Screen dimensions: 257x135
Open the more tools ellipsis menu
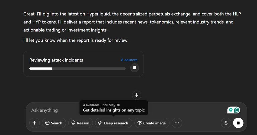coord(177,123)
